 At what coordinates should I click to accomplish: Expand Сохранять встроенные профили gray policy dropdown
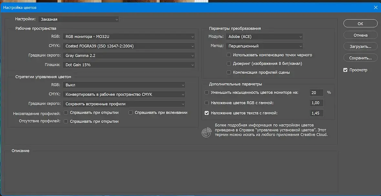(124, 104)
